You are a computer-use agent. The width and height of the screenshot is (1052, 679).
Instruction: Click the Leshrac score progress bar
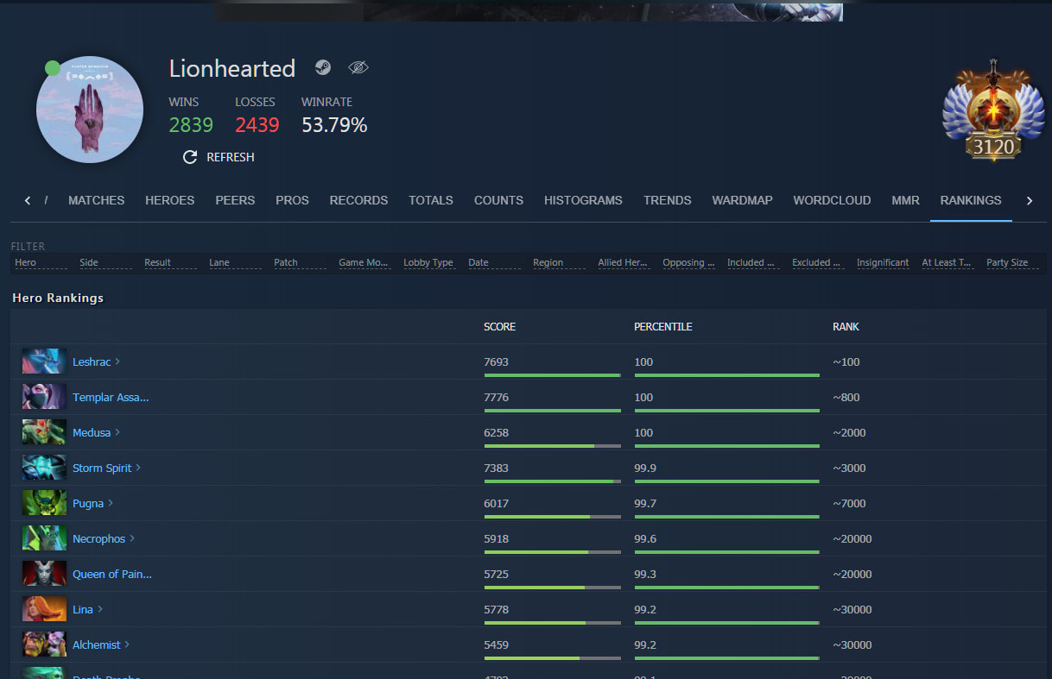553,375
